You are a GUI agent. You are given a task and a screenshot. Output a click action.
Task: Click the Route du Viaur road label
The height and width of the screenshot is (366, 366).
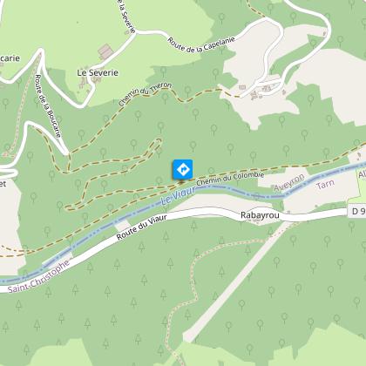[141, 227]
